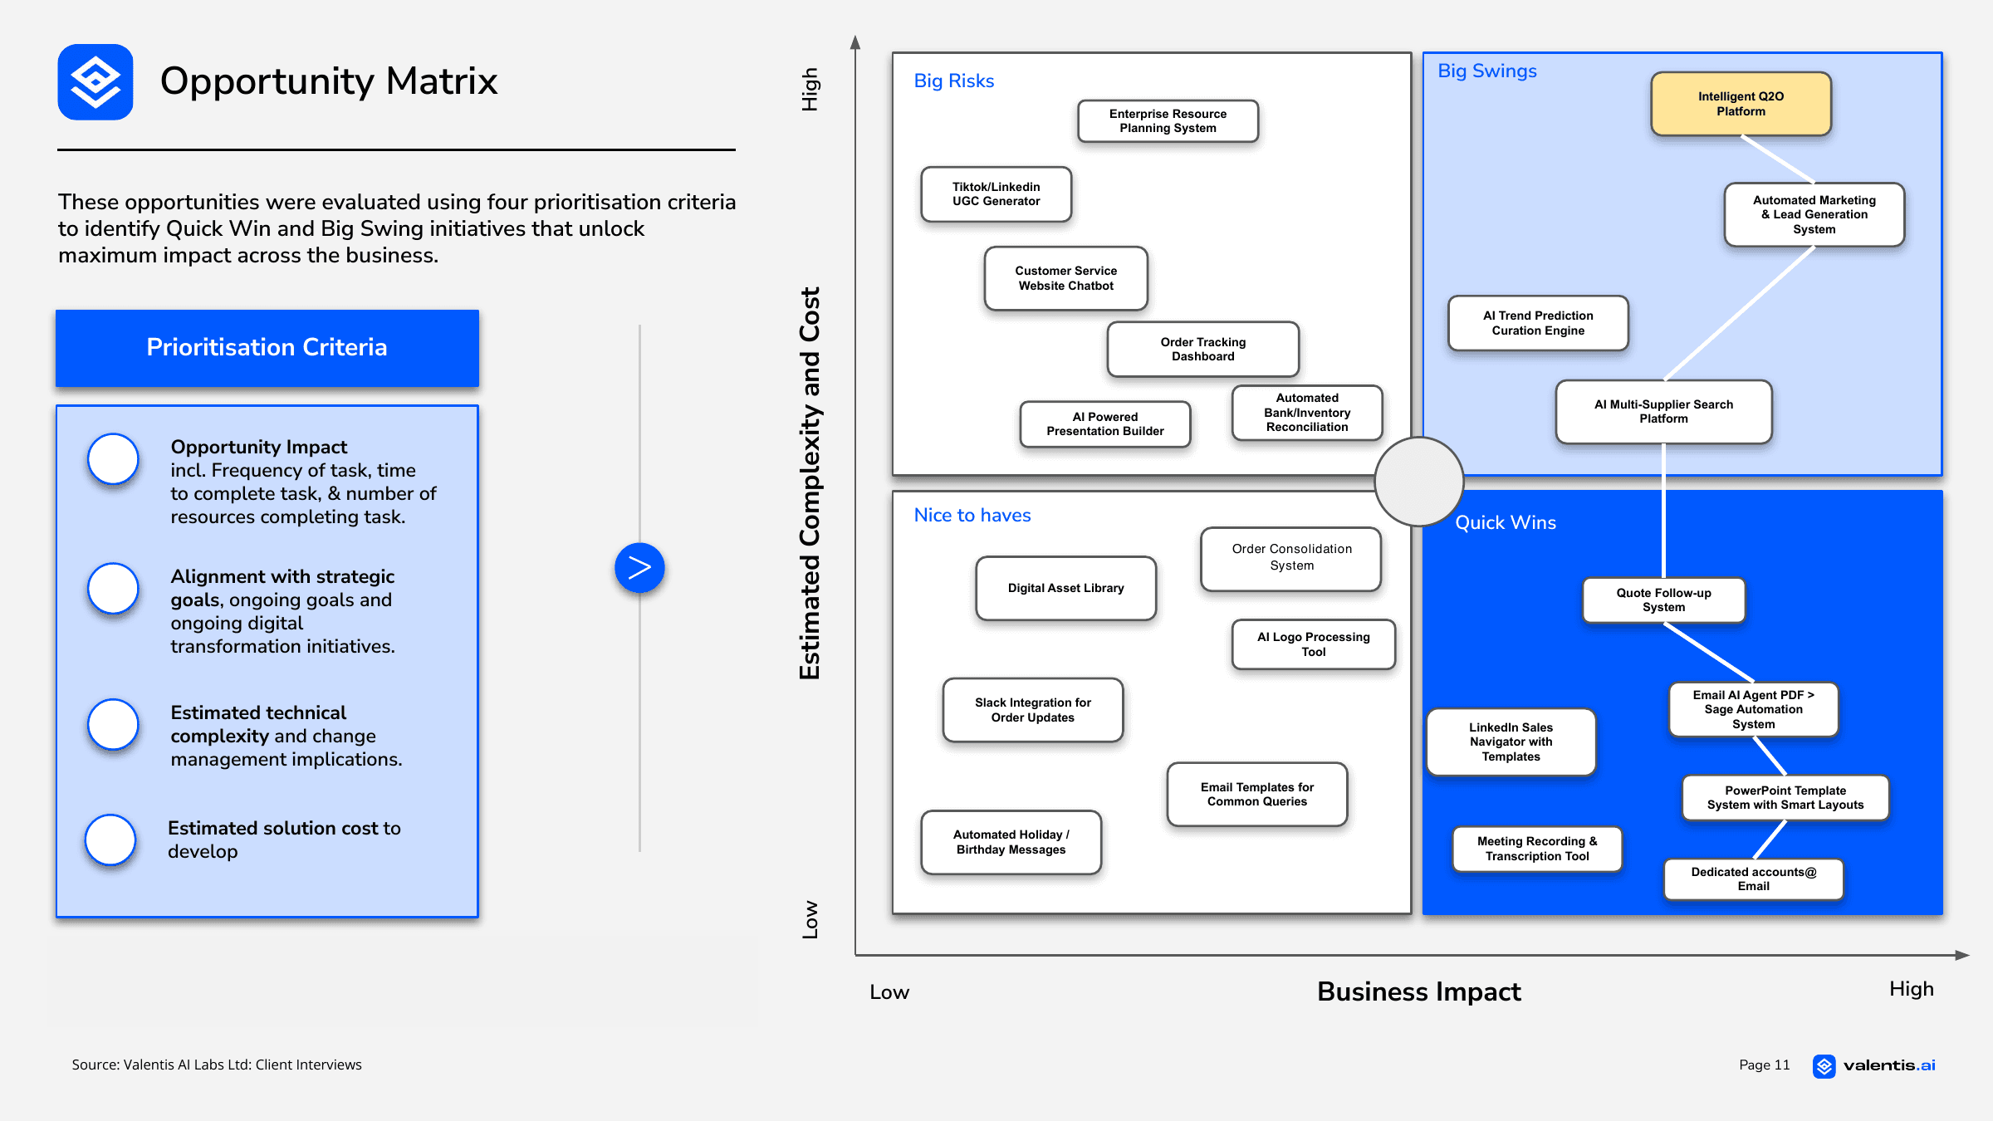
Task: Select Automated Holiday / Birthday Messages card
Action: point(1011,842)
